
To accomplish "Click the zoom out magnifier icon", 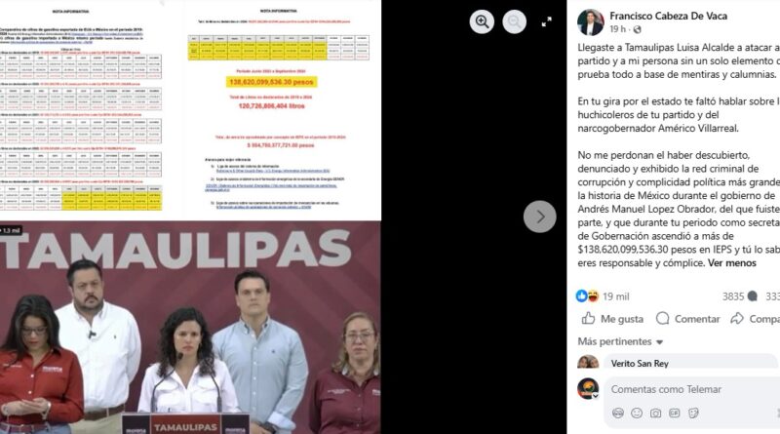I will click(x=515, y=21).
